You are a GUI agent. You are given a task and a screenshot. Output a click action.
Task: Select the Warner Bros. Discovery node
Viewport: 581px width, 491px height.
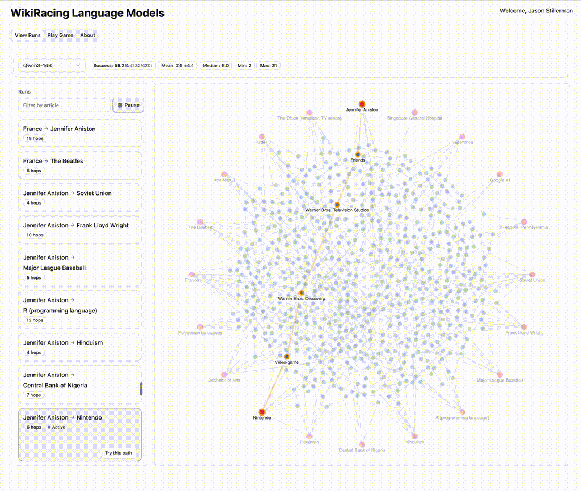coord(302,293)
